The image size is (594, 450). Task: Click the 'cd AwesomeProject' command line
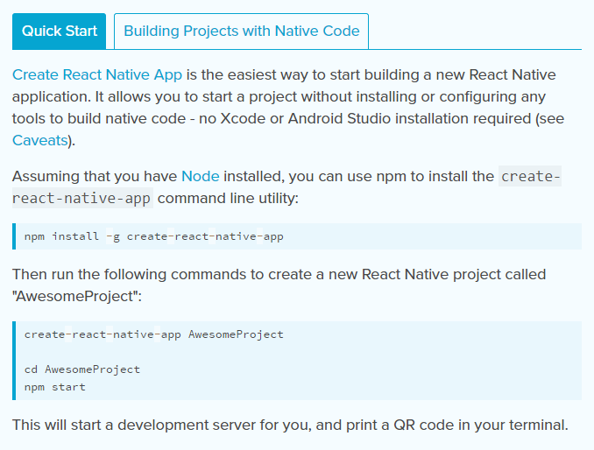(82, 369)
